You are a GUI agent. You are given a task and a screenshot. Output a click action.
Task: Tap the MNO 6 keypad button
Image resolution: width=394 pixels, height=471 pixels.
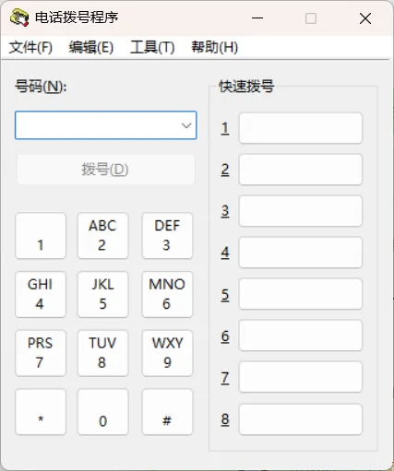(x=167, y=294)
